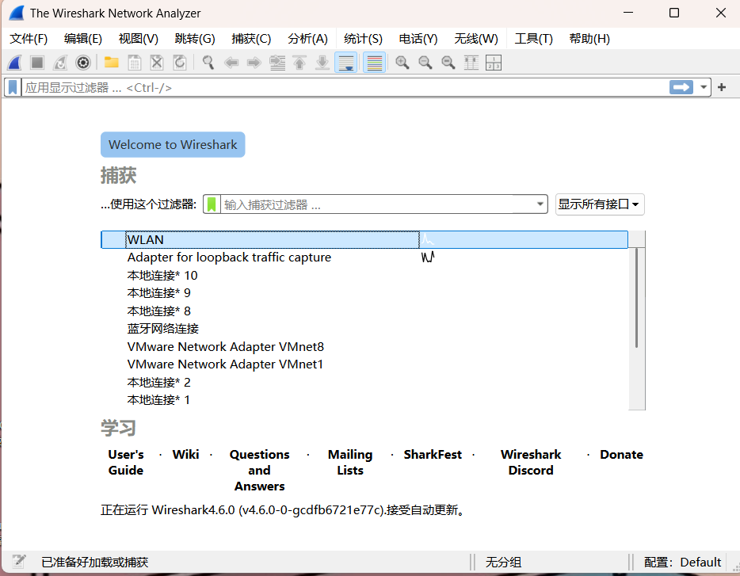The width and height of the screenshot is (740, 576).
Task: Click the find packet magnifier icon
Action: pos(208,62)
